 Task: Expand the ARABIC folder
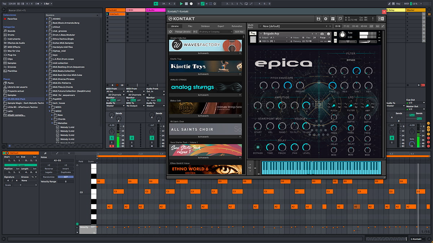click(x=47, y=19)
